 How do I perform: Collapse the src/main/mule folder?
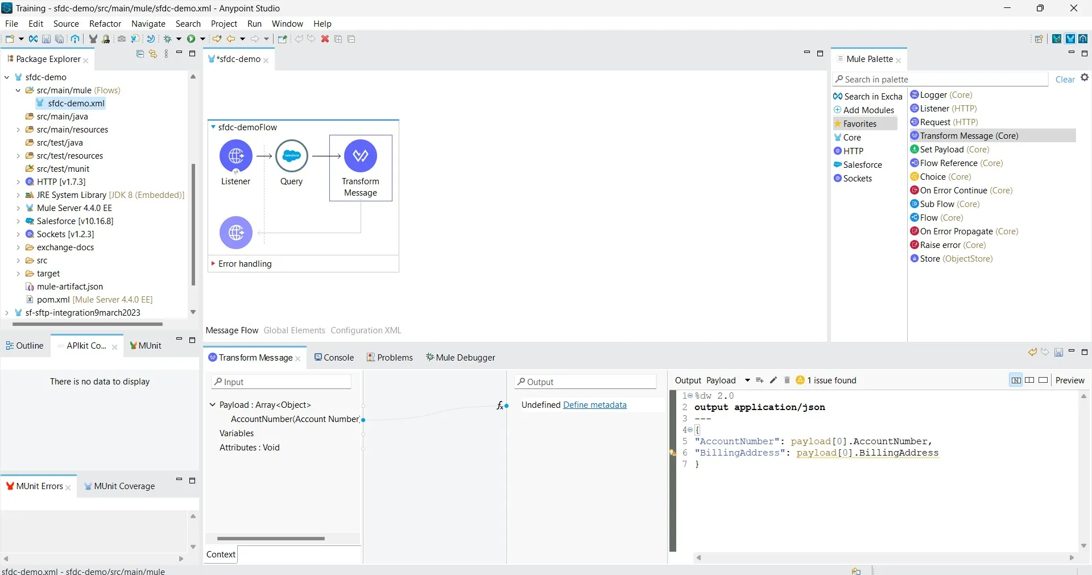click(x=18, y=90)
